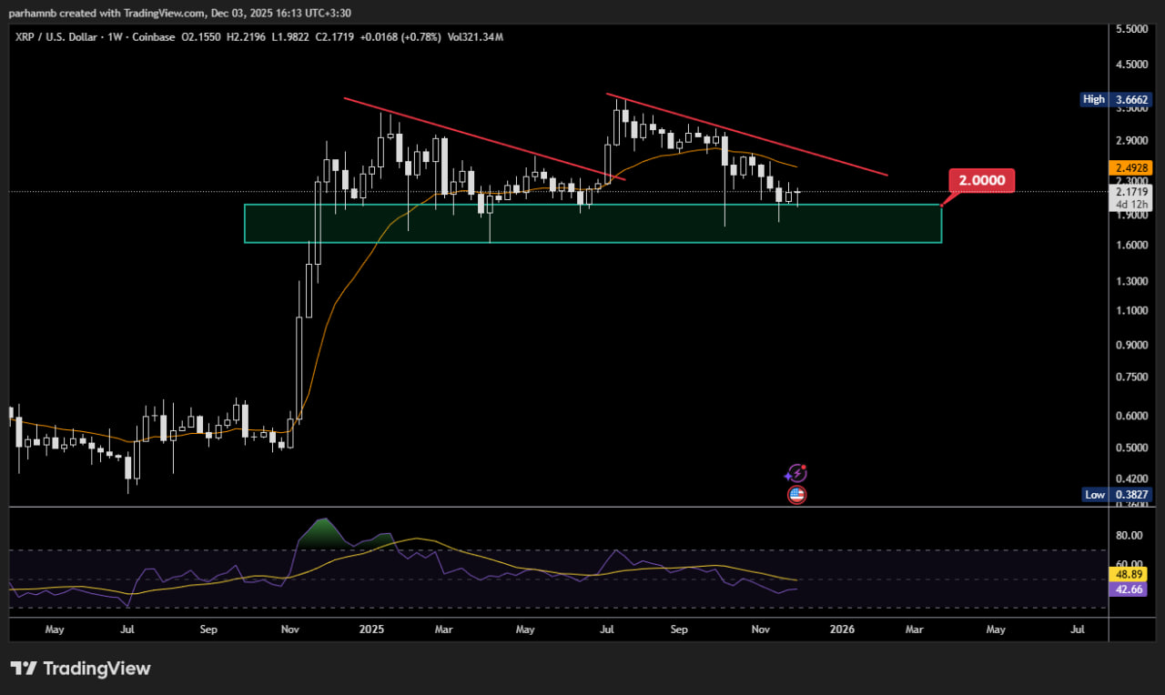Open the XRP / U.S. Dollar symbol legend
The image size is (1165, 695).
point(55,36)
